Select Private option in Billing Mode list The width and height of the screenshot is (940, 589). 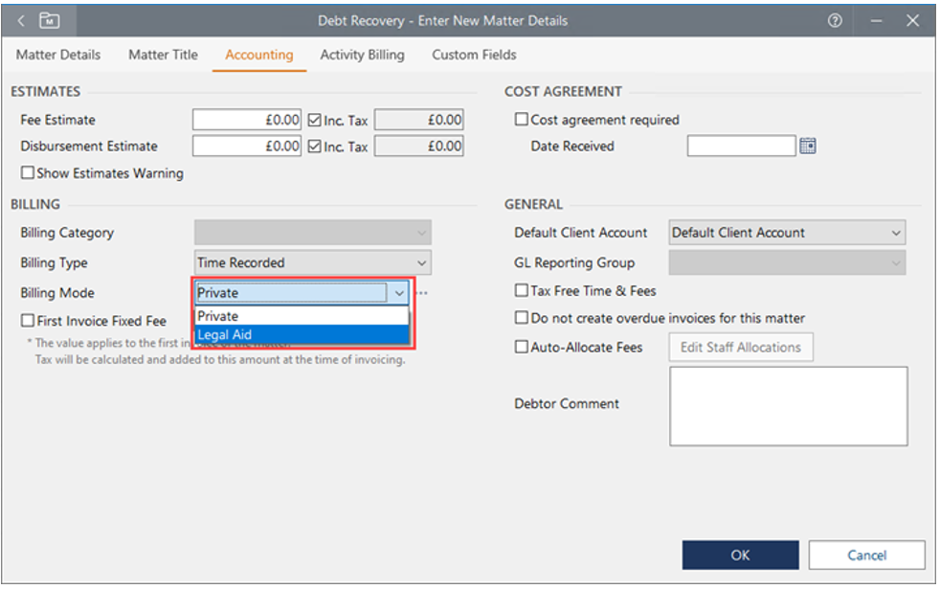[x=301, y=316]
